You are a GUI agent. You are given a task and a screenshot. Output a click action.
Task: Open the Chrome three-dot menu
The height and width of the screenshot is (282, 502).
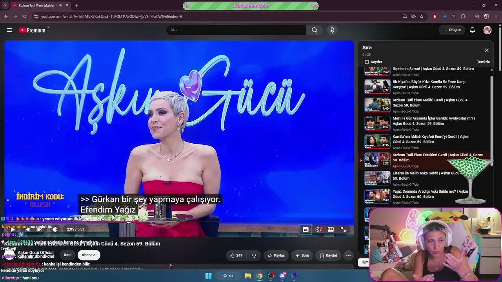[496, 16]
